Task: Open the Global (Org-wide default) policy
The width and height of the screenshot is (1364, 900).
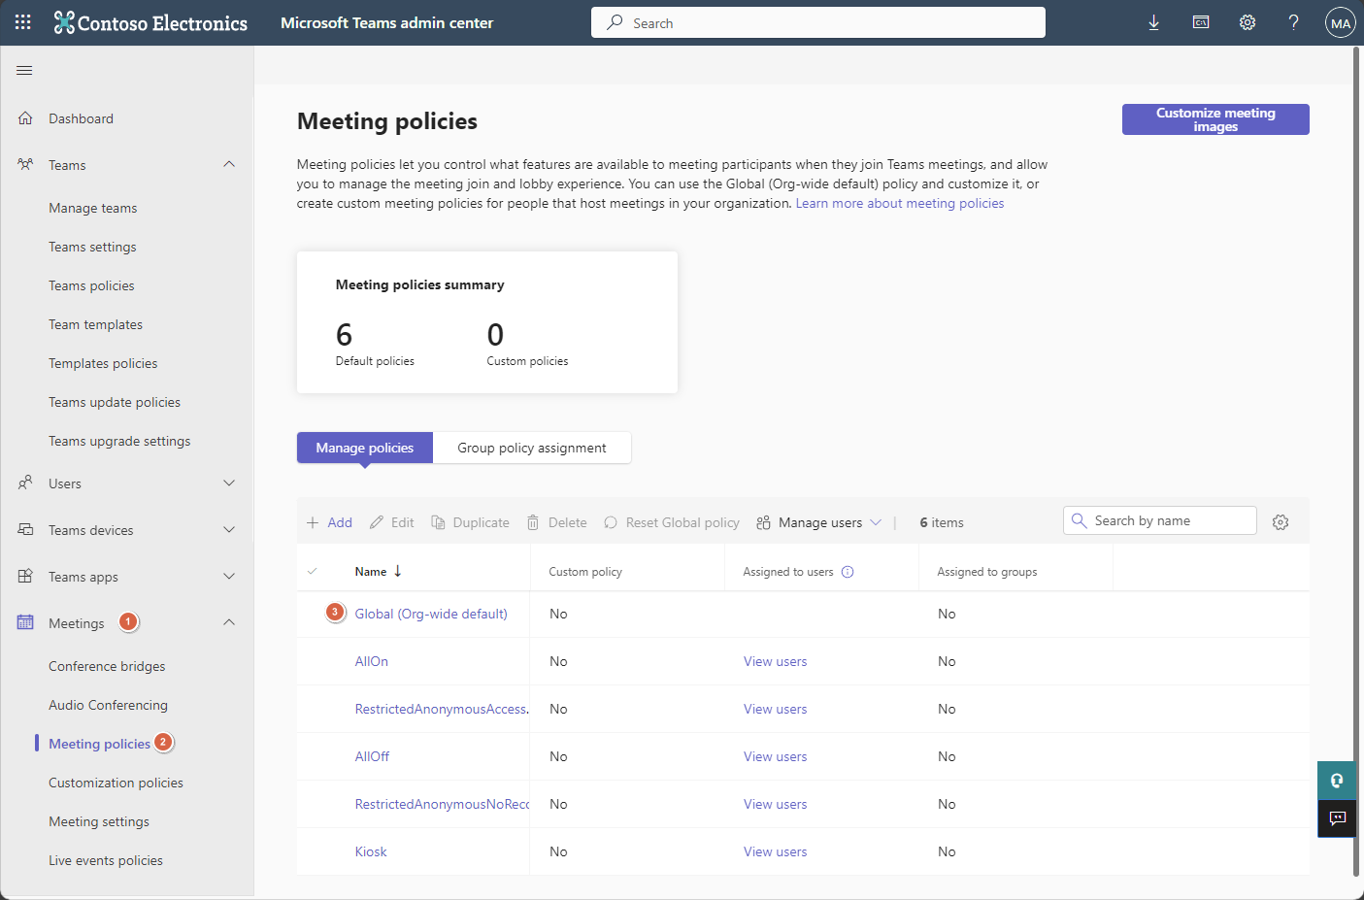Action: [431, 614]
